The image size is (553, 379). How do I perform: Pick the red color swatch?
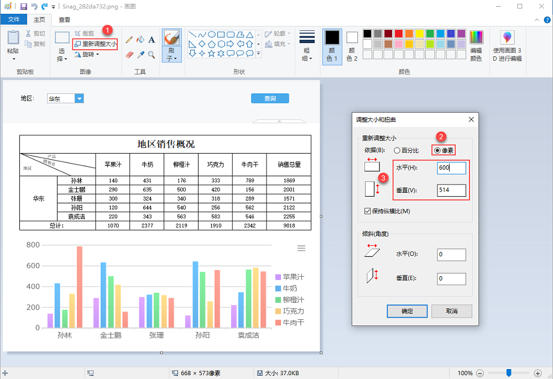(399, 34)
